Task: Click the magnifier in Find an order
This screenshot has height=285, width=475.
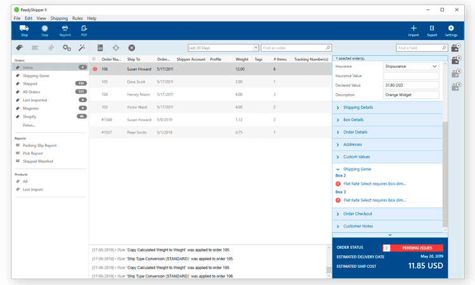Action: [x=328, y=47]
